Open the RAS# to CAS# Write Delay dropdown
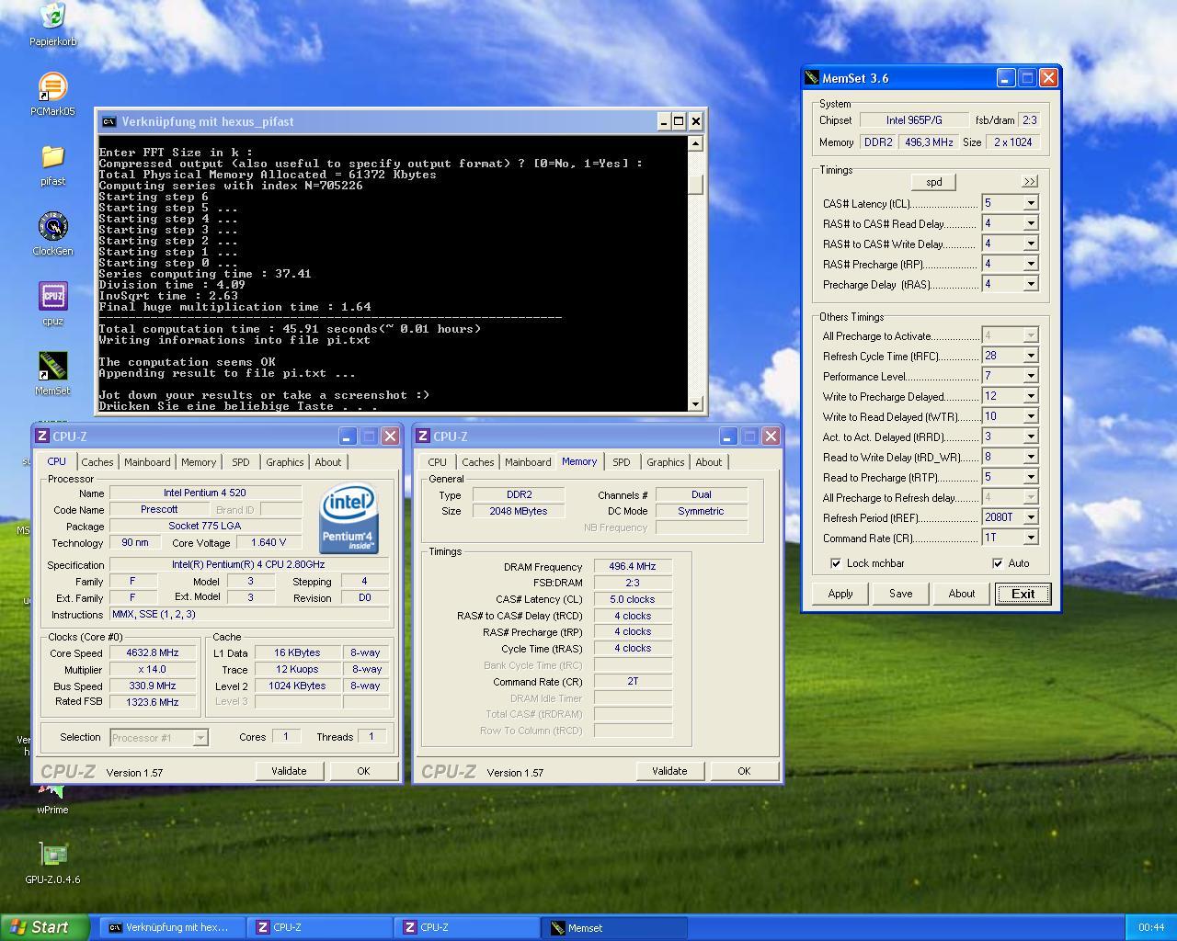 point(1030,244)
